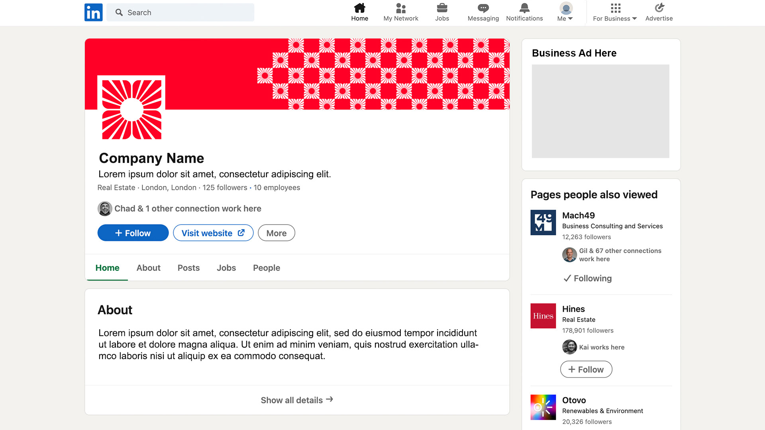This screenshot has width=765, height=430.
Task: Click the 125 followers text
Action: [225, 188]
